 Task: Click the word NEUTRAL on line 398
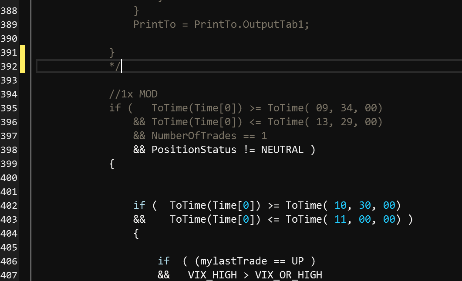pyautogui.click(x=282, y=150)
